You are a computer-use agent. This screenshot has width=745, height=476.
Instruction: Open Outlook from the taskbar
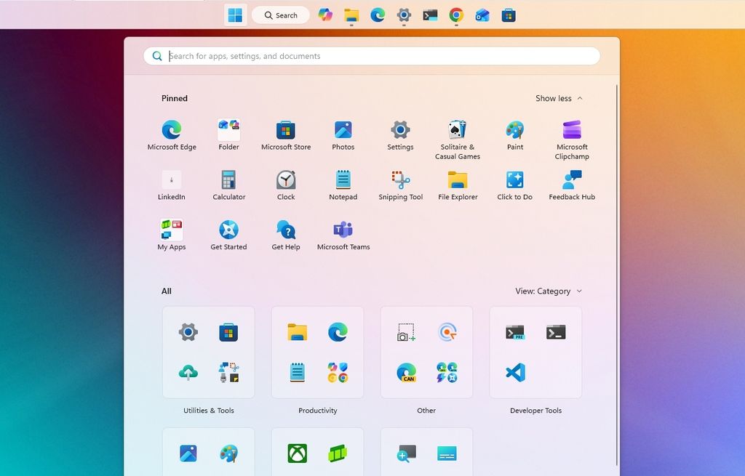[482, 15]
